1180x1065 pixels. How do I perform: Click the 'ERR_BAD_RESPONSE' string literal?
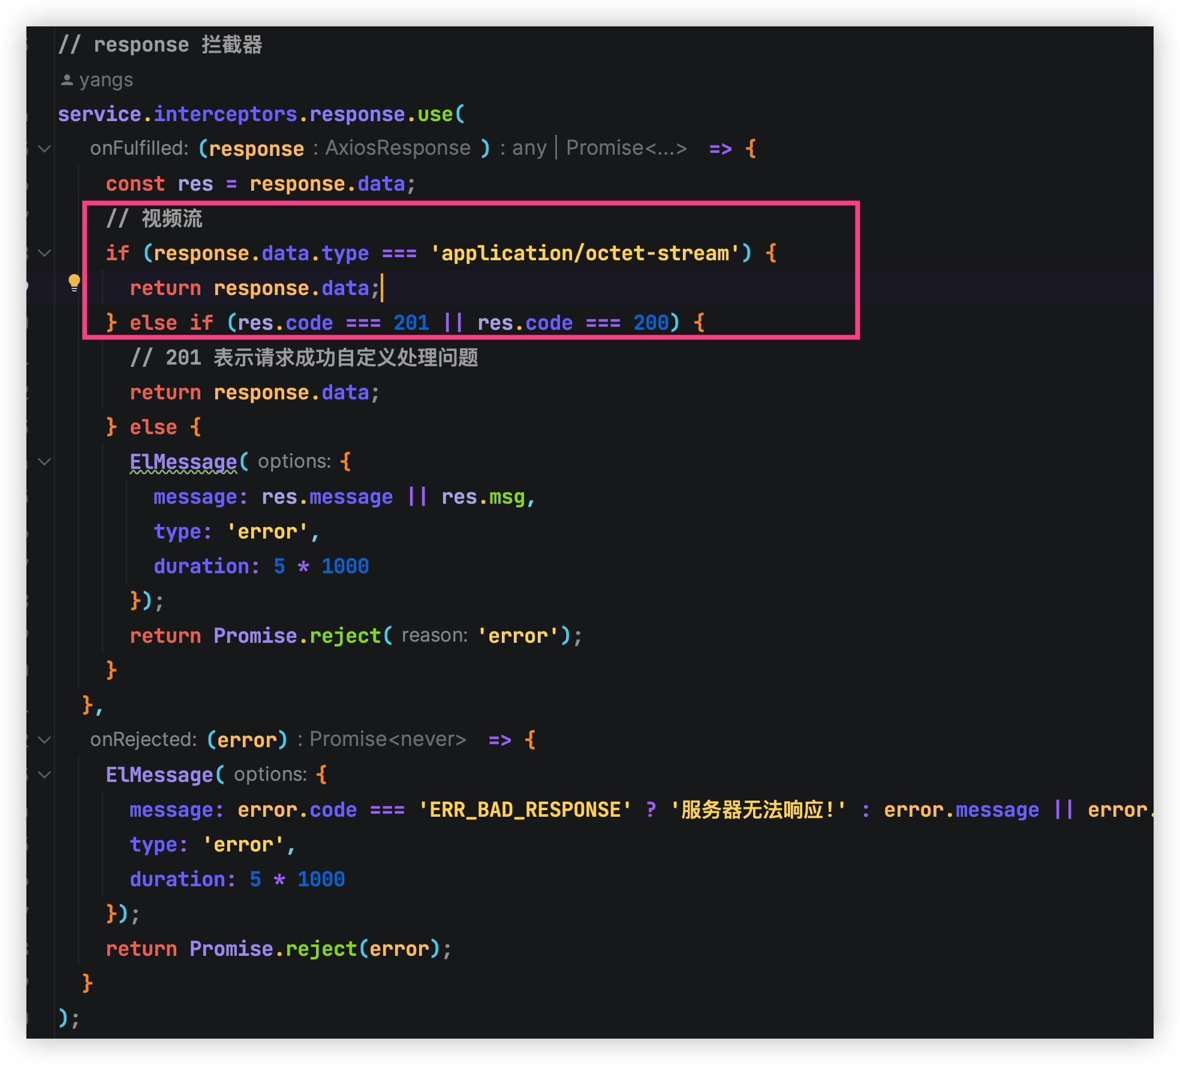(x=525, y=810)
